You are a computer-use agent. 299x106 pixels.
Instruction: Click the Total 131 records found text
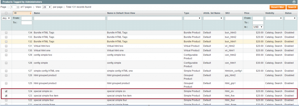(79, 7)
